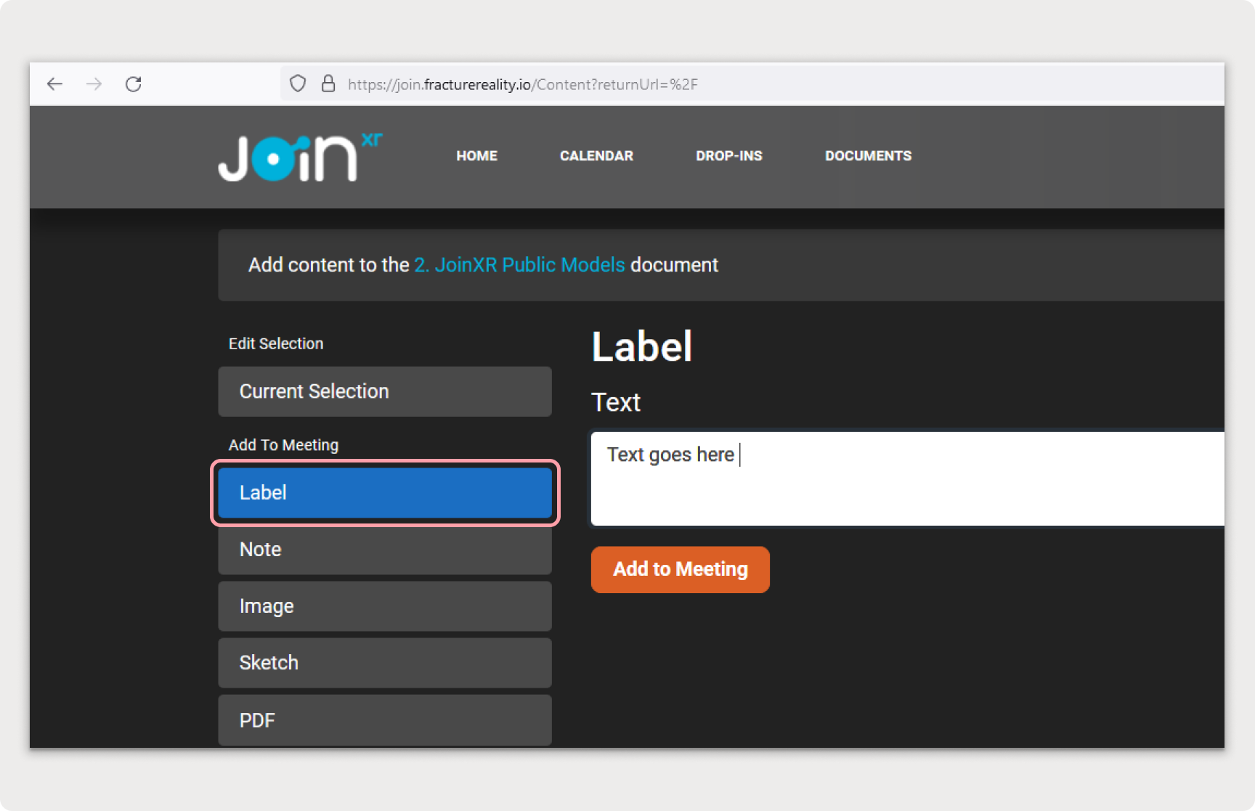
Task: Select the Current Selection option
Action: [x=385, y=391]
